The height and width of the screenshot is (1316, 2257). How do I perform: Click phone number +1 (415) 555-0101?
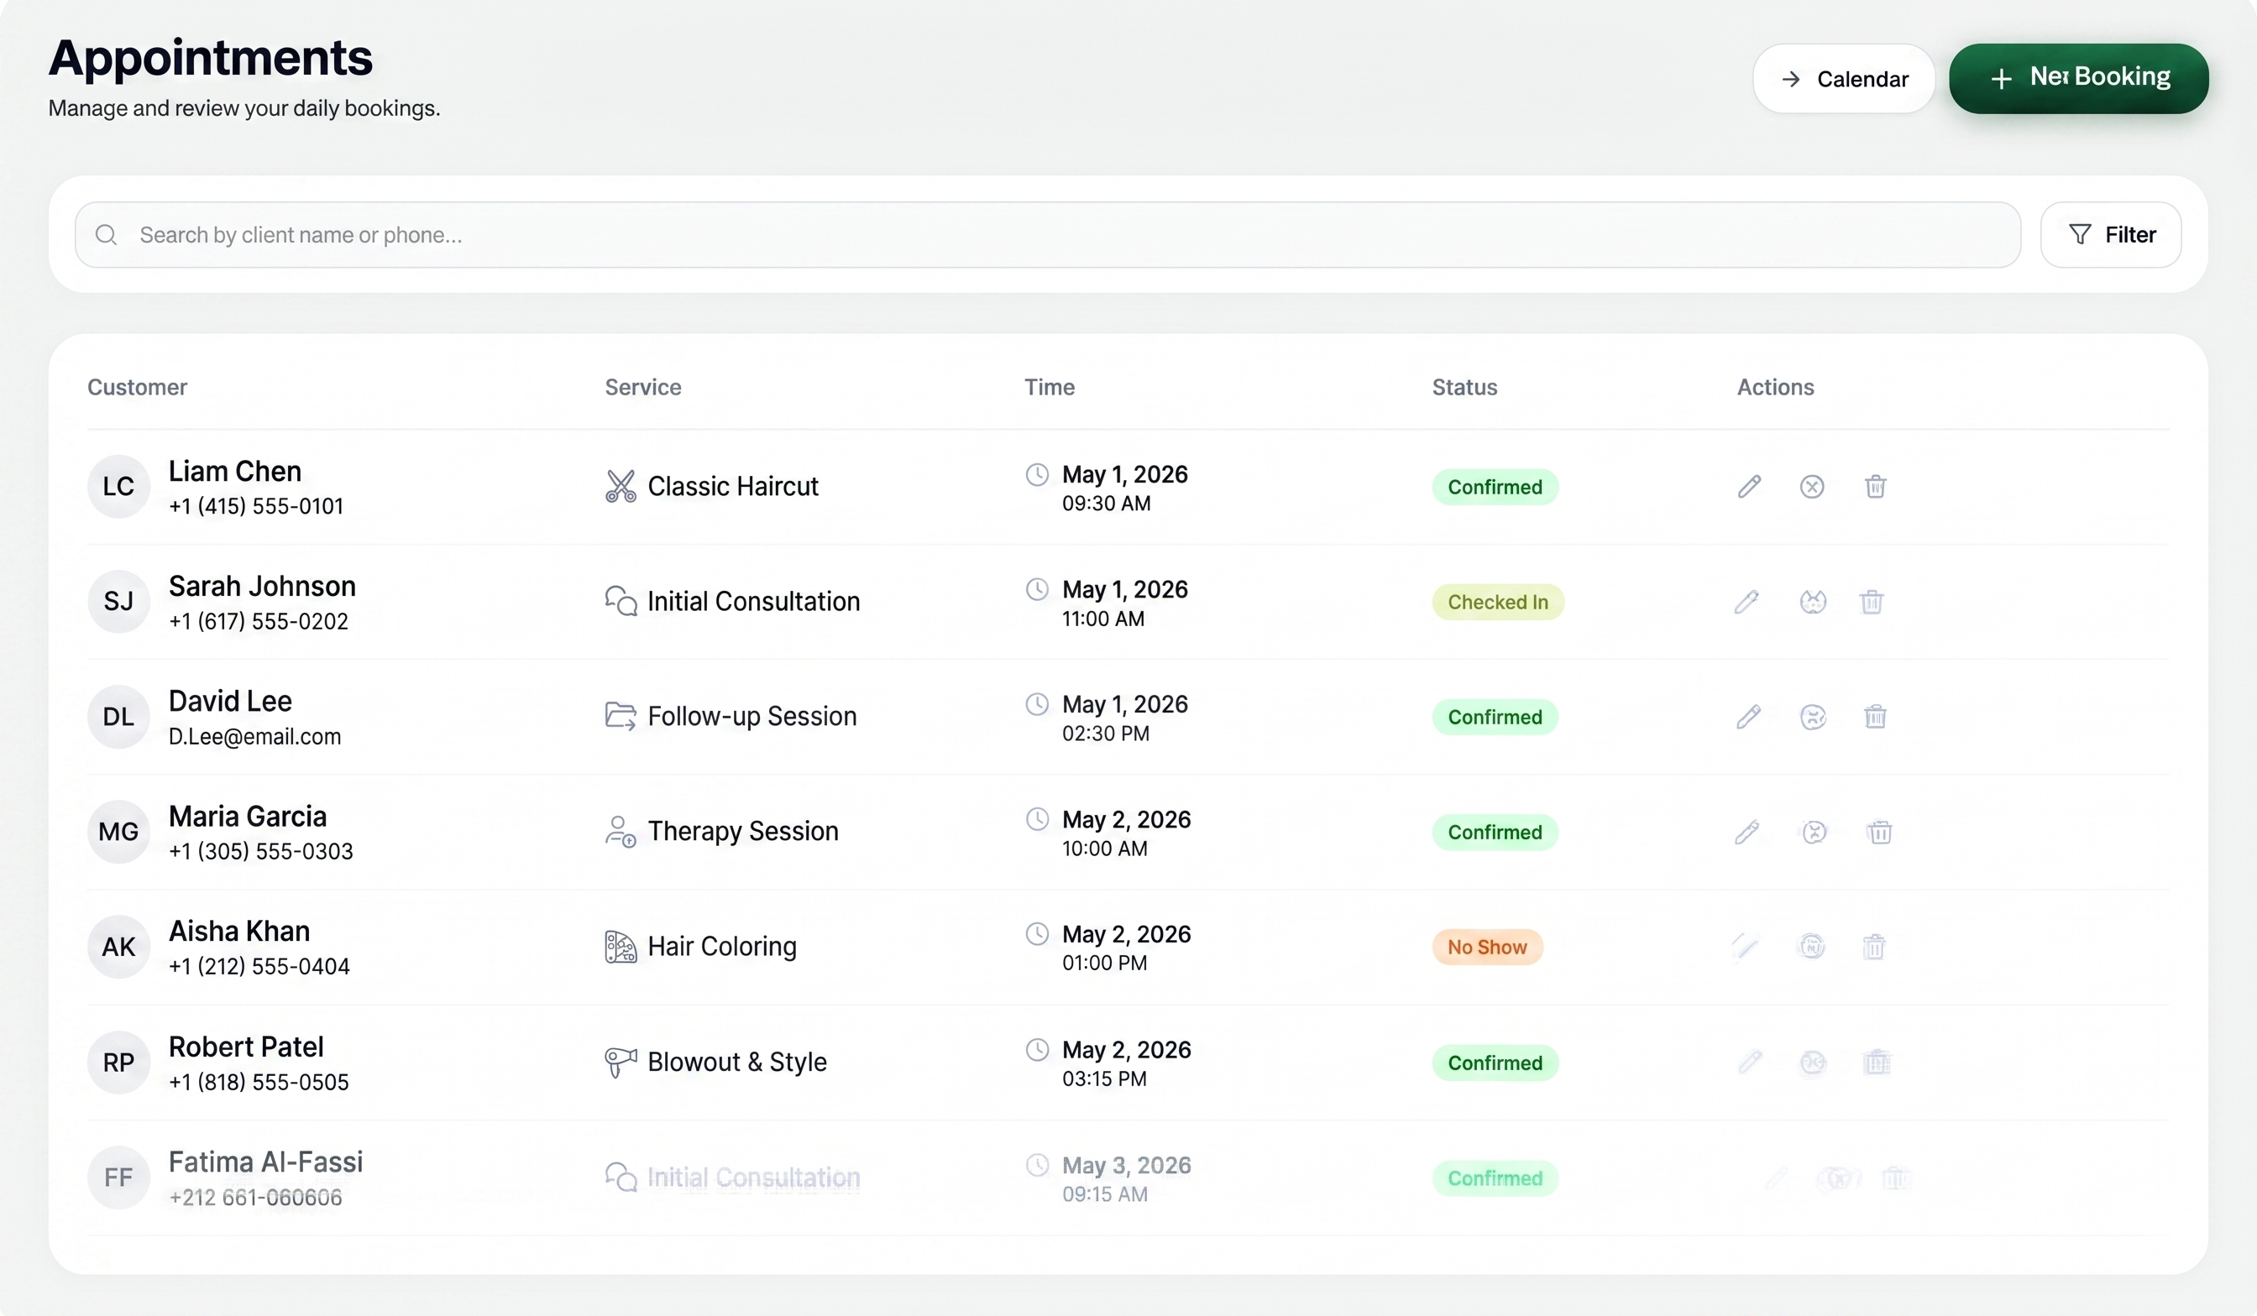256,506
